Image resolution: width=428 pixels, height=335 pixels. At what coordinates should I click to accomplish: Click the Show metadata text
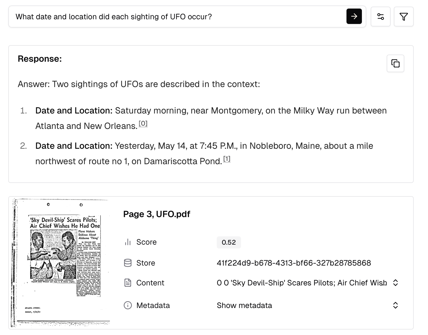click(244, 305)
